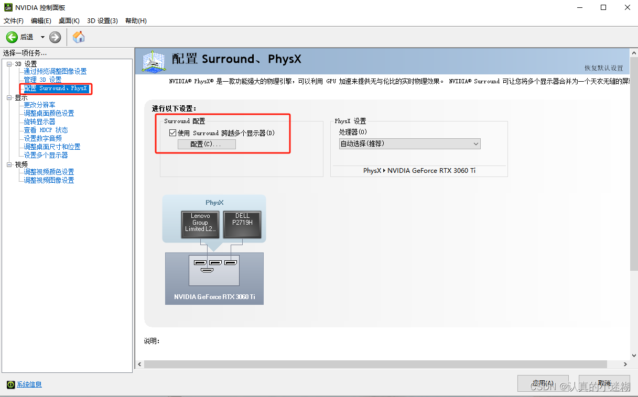Click the 应用(A) apply button
This screenshot has width=638, height=397.
point(543,383)
